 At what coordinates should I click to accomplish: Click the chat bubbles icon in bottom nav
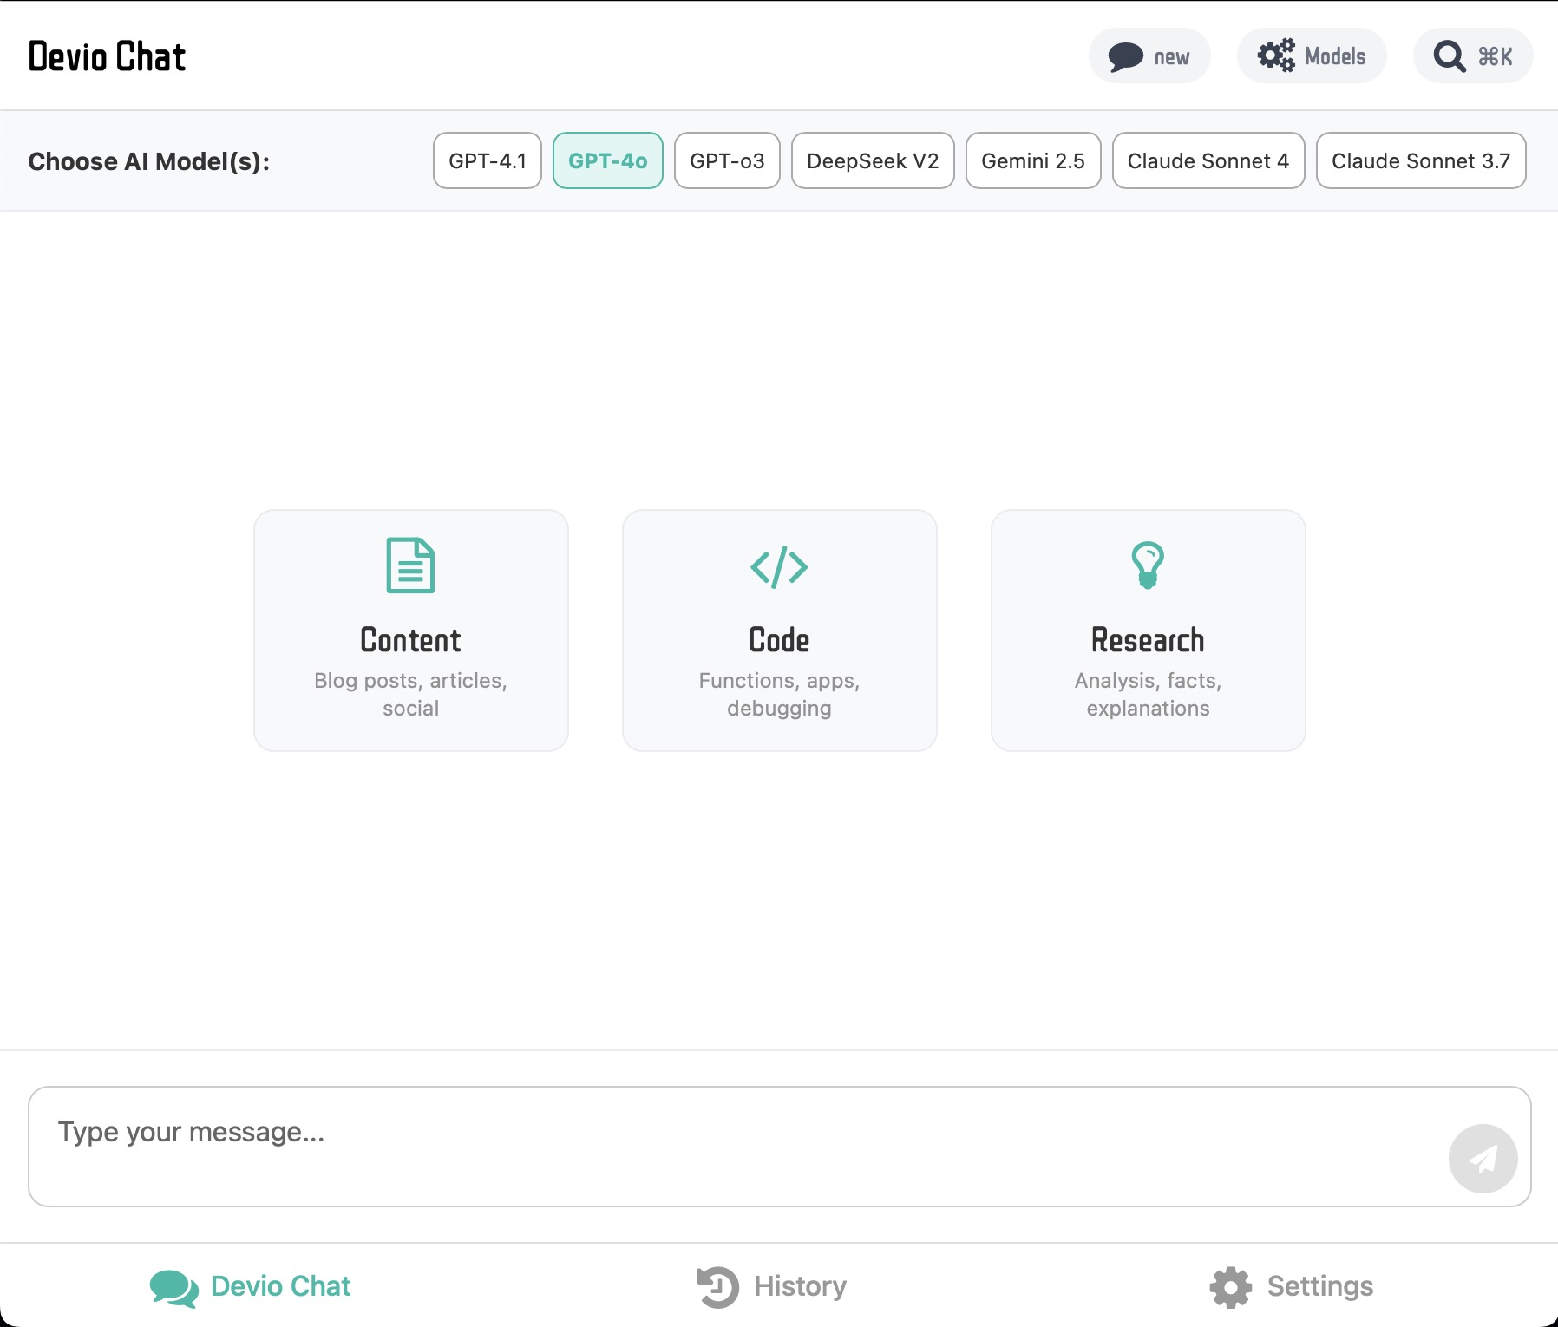click(173, 1287)
